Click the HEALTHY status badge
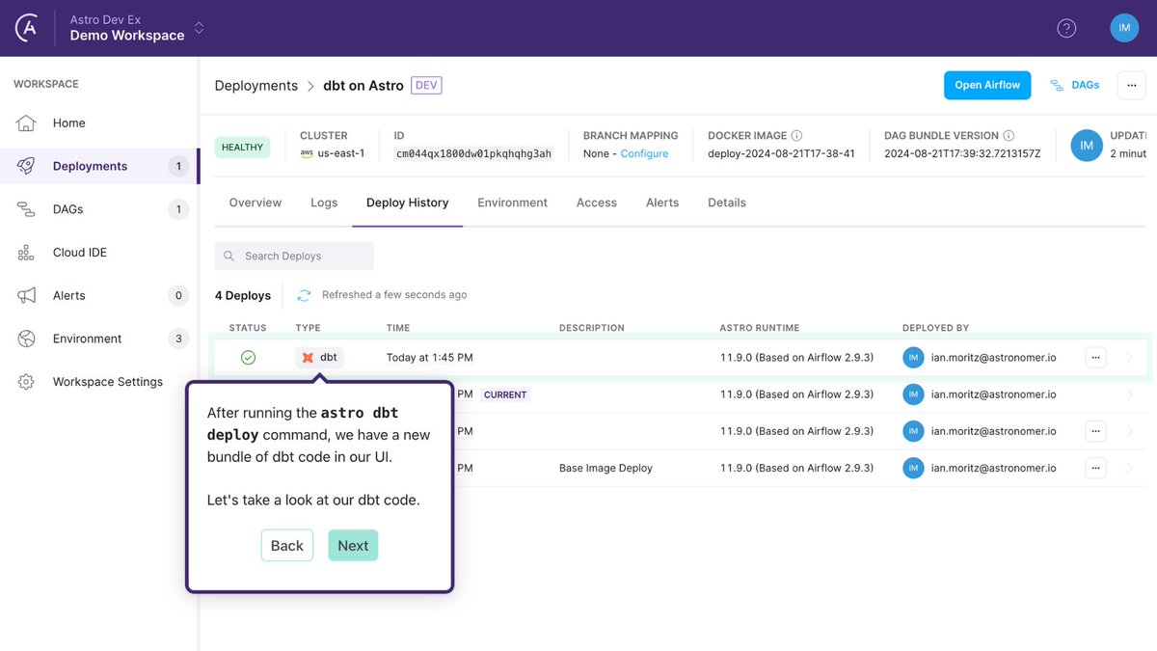This screenshot has width=1157, height=651. point(243,148)
